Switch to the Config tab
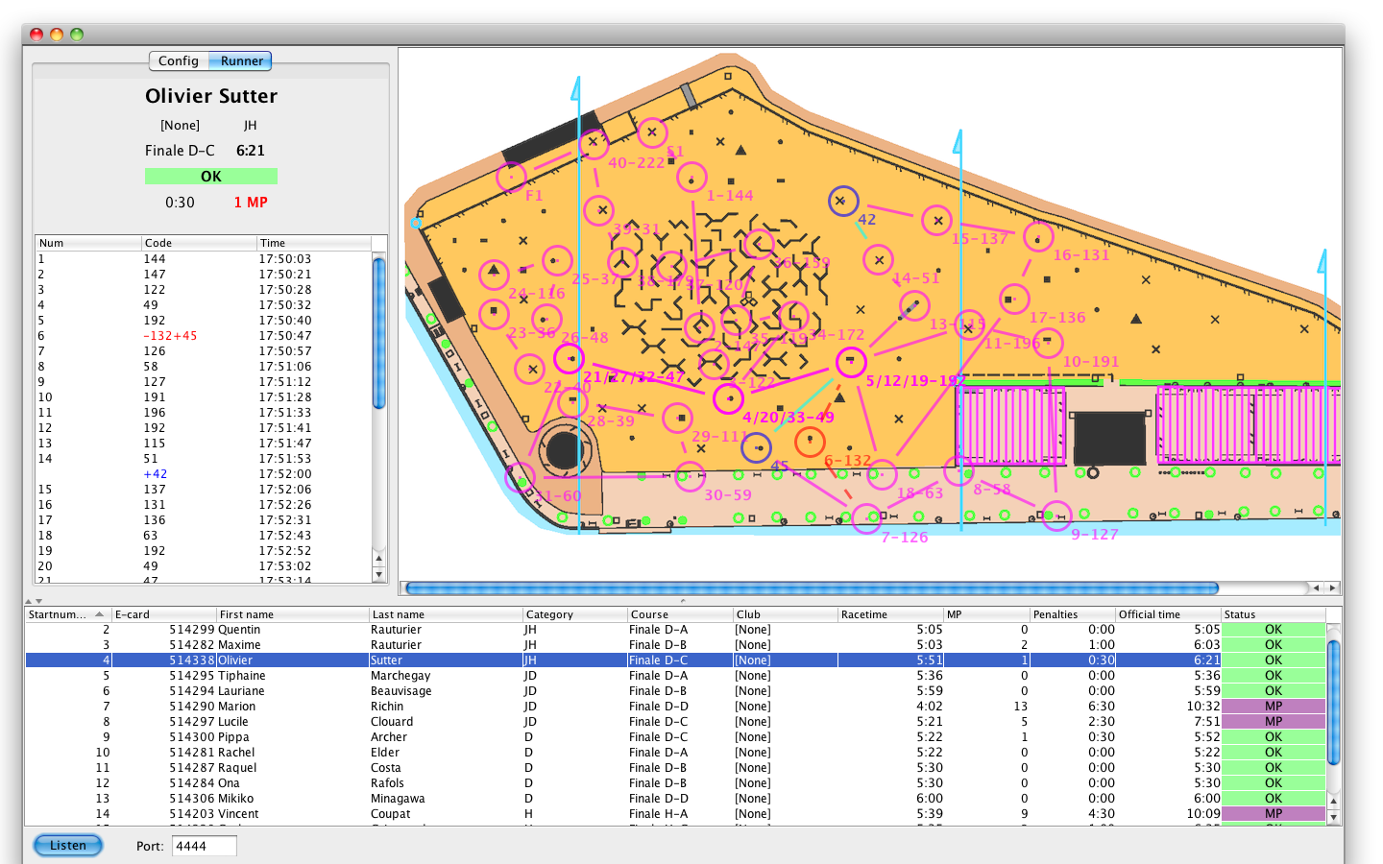 [x=179, y=60]
